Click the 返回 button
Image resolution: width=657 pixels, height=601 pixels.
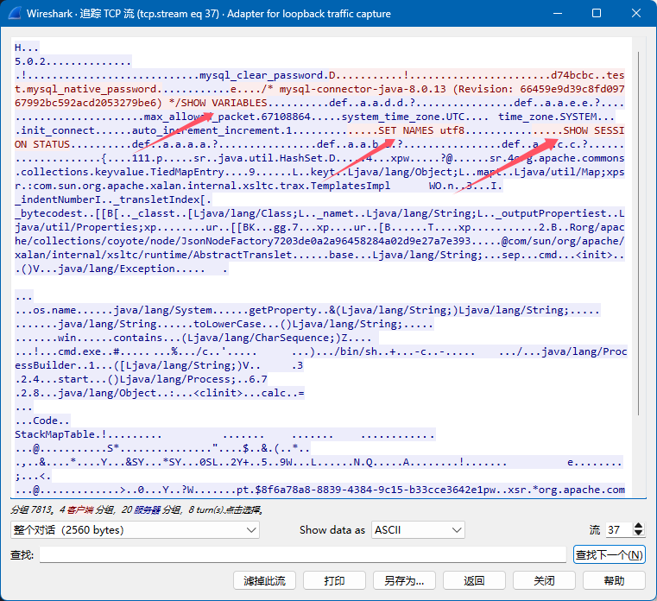coord(474,580)
